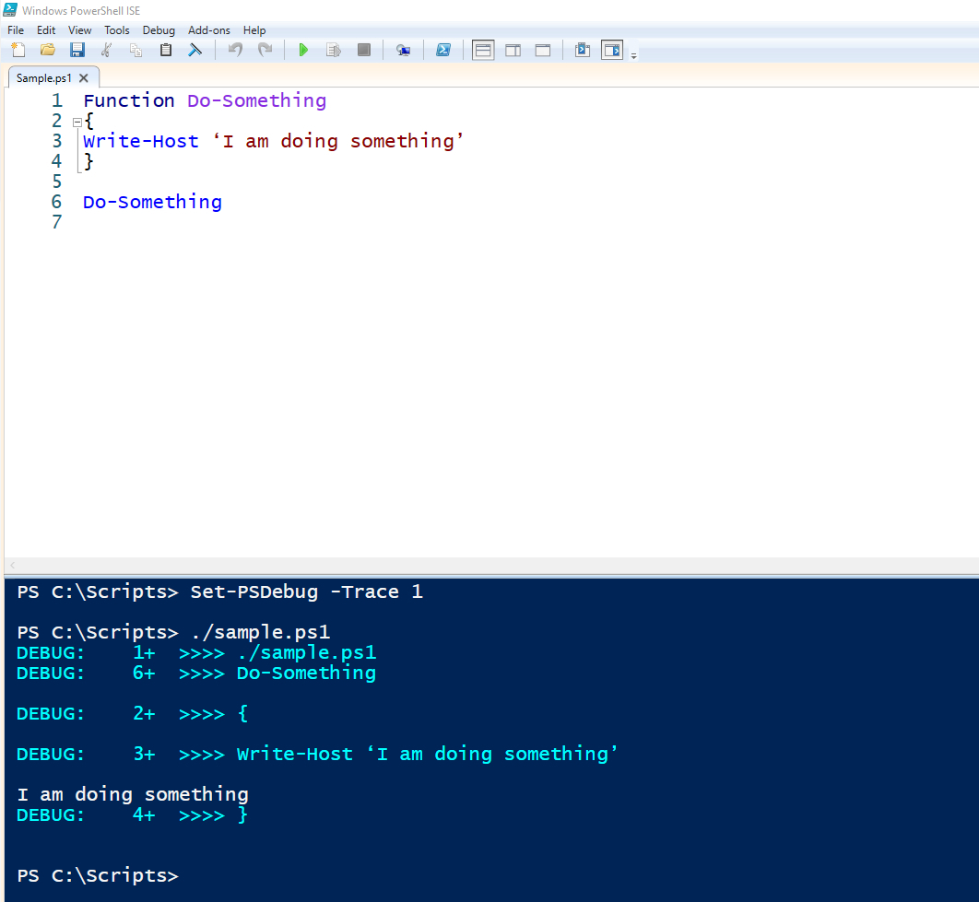
Task: Save the script using the floppy disk icon
Action: pos(77,50)
